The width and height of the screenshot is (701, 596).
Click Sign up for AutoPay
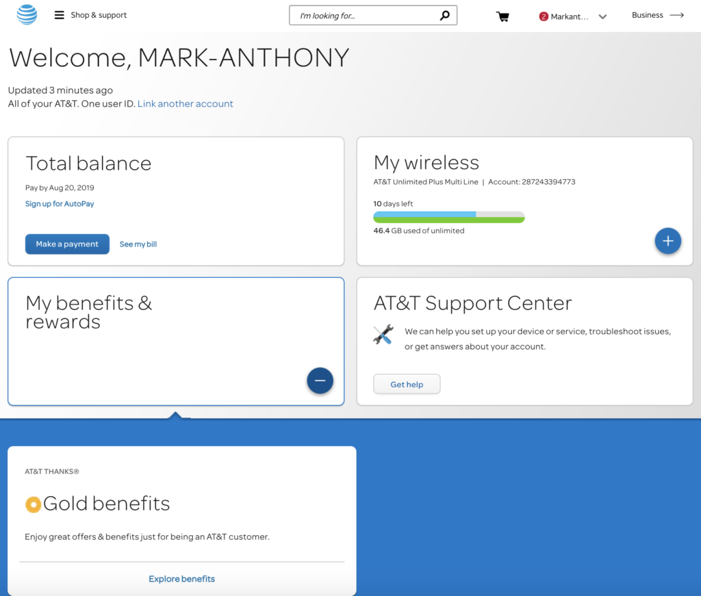60,204
